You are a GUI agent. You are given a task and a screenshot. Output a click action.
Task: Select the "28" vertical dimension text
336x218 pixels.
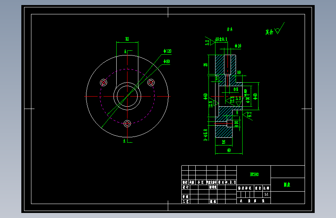(x=205, y=64)
